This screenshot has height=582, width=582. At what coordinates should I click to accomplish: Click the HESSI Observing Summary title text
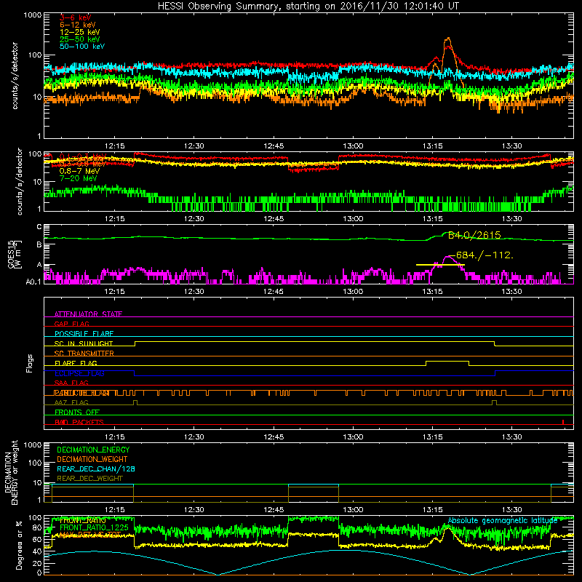308,7
